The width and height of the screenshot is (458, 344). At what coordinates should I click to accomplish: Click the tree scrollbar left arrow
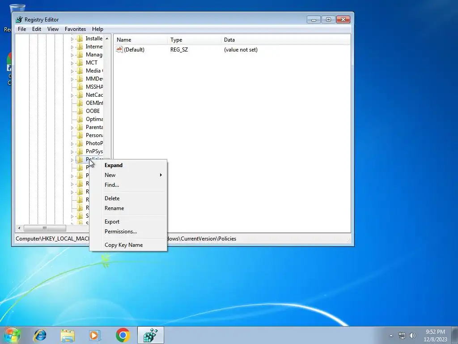click(x=19, y=228)
